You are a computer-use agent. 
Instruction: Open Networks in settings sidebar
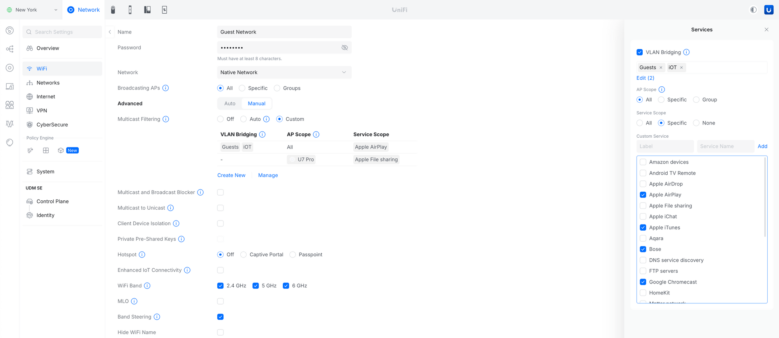coord(48,83)
